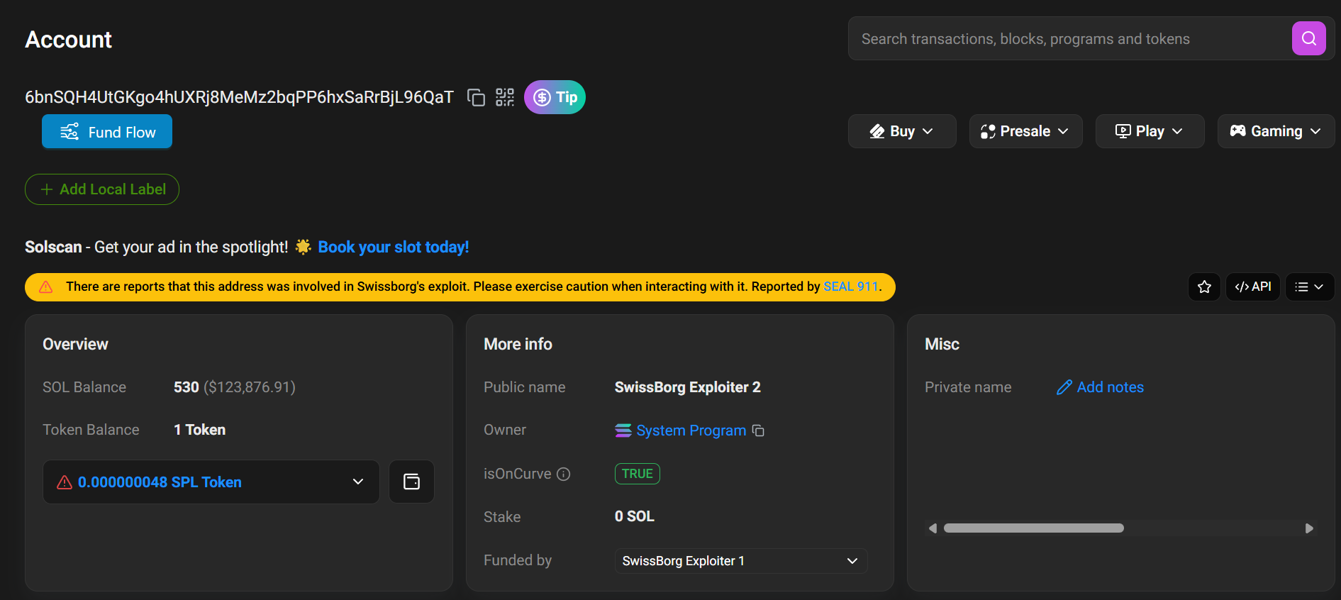Image resolution: width=1341 pixels, height=600 pixels.
Task: Expand the Play menu
Action: (x=1150, y=131)
